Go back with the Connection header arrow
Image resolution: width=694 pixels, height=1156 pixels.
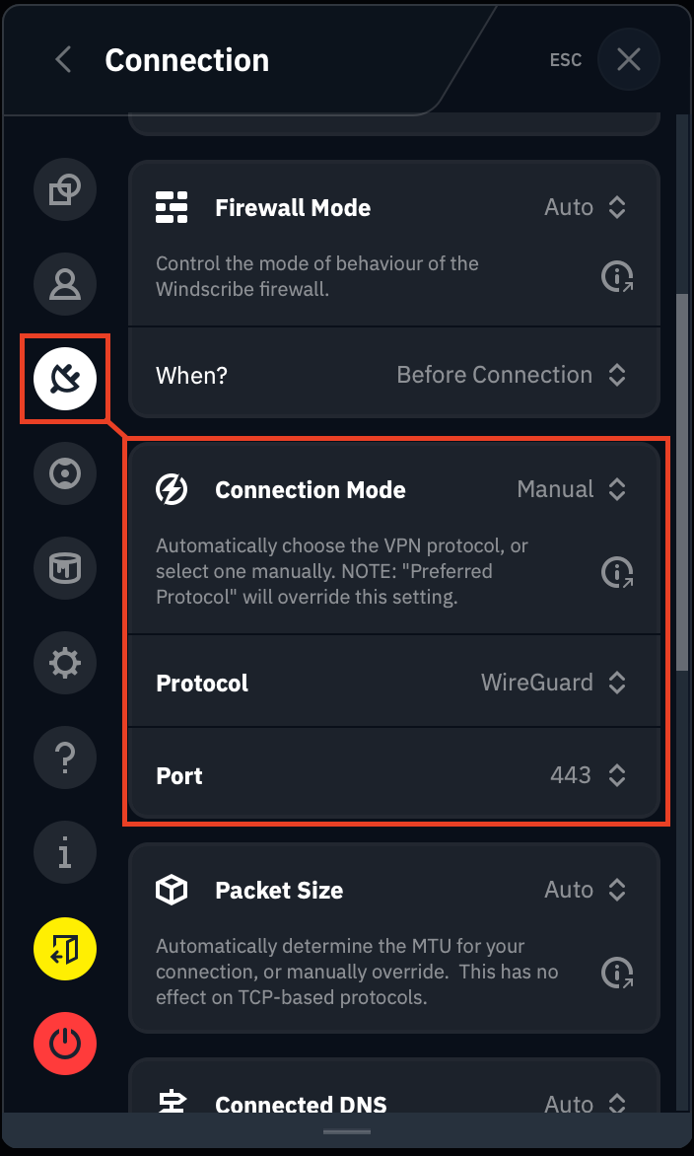coord(62,59)
